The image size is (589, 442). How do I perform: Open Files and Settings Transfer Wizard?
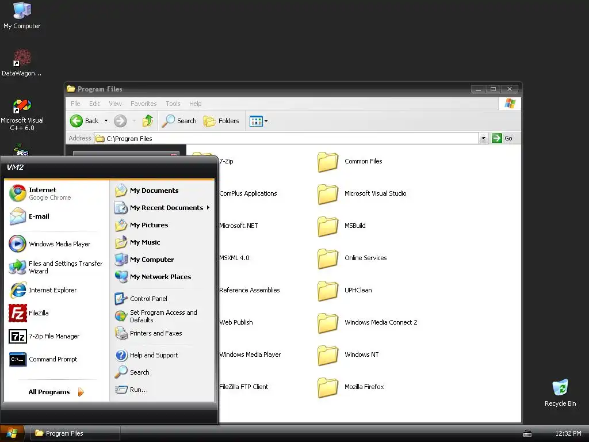56,267
